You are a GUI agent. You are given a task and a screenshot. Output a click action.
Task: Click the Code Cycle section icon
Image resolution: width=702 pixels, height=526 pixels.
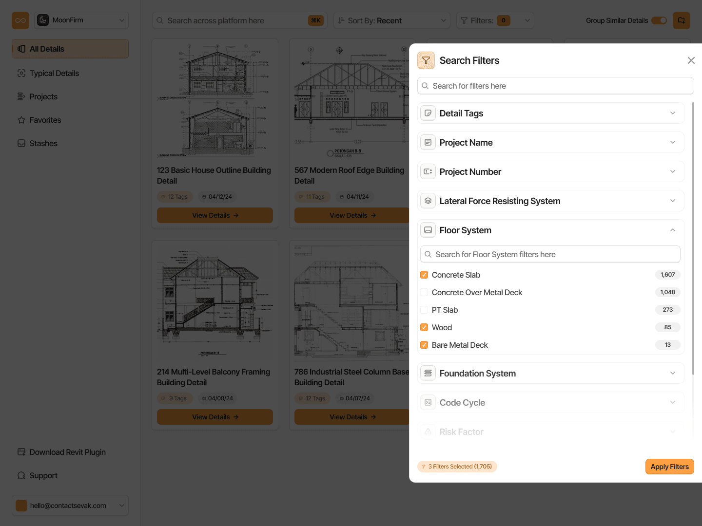click(x=428, y=402)
